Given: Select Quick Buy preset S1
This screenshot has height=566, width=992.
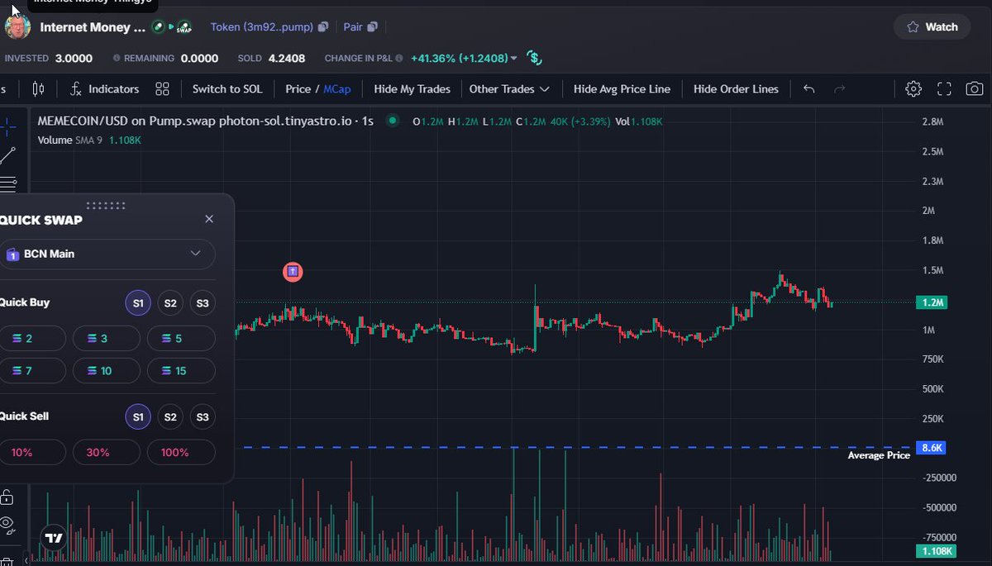Looking at the screenshot, I should [x=138, y=303].
